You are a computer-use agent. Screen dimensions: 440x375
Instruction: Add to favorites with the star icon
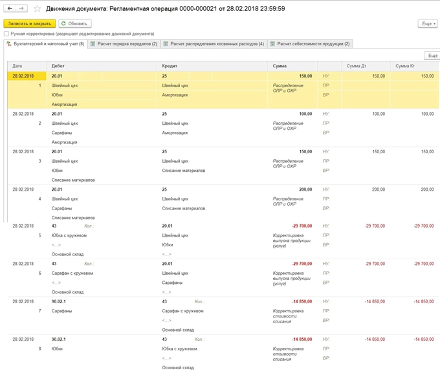pyautogui.click(x=37, y=8)
